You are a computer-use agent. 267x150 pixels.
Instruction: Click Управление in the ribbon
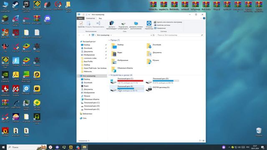(160, 28)
